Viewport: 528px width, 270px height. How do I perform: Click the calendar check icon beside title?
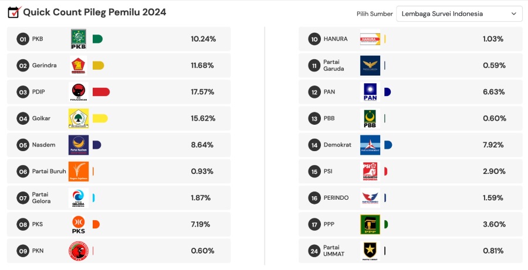13,12
